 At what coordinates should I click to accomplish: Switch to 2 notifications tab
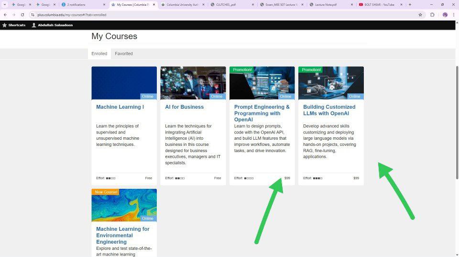click(83, 5)
